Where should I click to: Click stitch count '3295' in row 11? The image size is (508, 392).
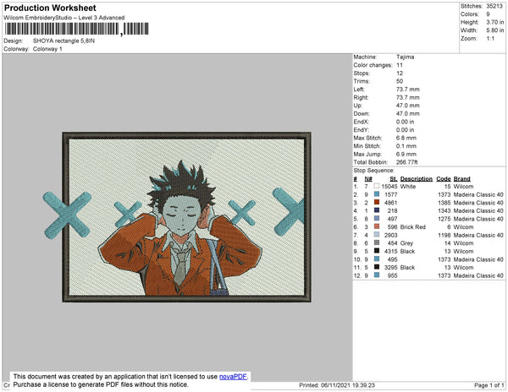point(390,267)
